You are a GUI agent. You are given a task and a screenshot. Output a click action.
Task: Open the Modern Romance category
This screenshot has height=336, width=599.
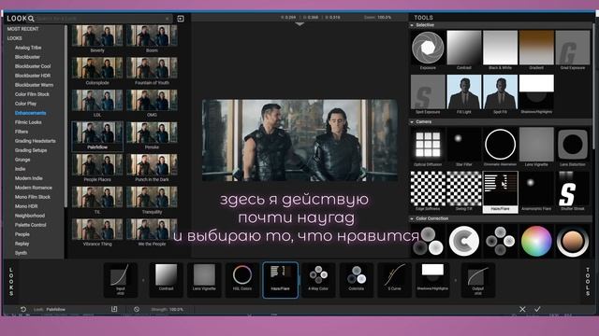[34, 188]
